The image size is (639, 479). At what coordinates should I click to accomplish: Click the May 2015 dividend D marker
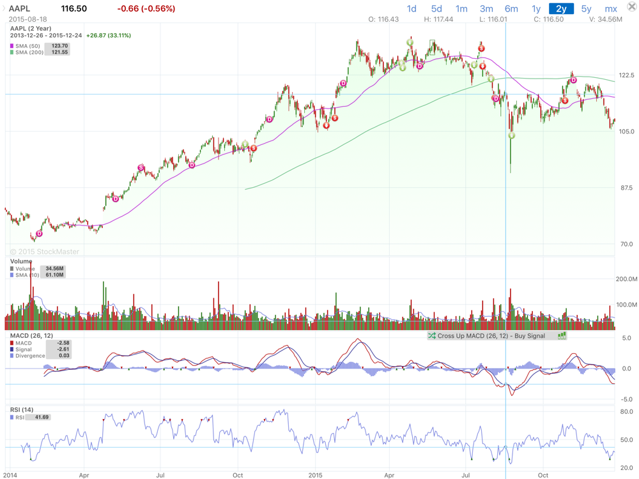click(x=419, y=66)
